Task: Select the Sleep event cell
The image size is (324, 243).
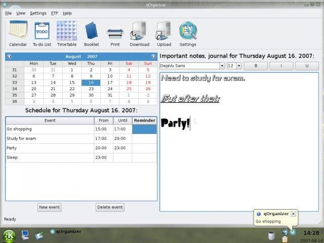Action: click(50, 157)
